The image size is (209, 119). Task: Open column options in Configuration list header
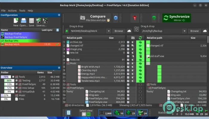tap(58, 30)
